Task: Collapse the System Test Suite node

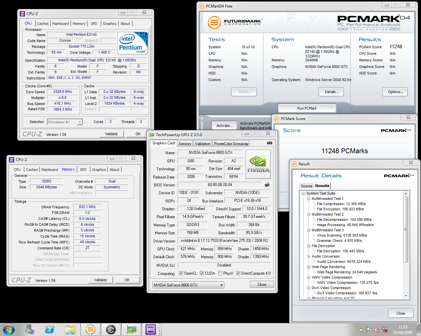Action: (304, 194)
